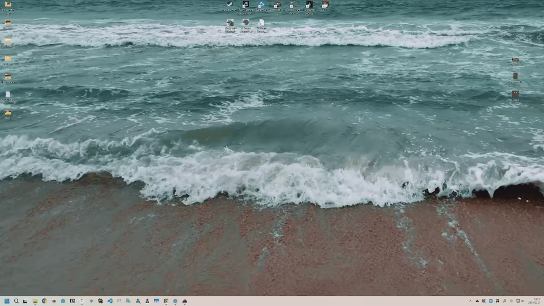The height and width of the screenshot is (306, 544).
Task: Open the volume speaker tray icon
Action: tap(522, 301)
